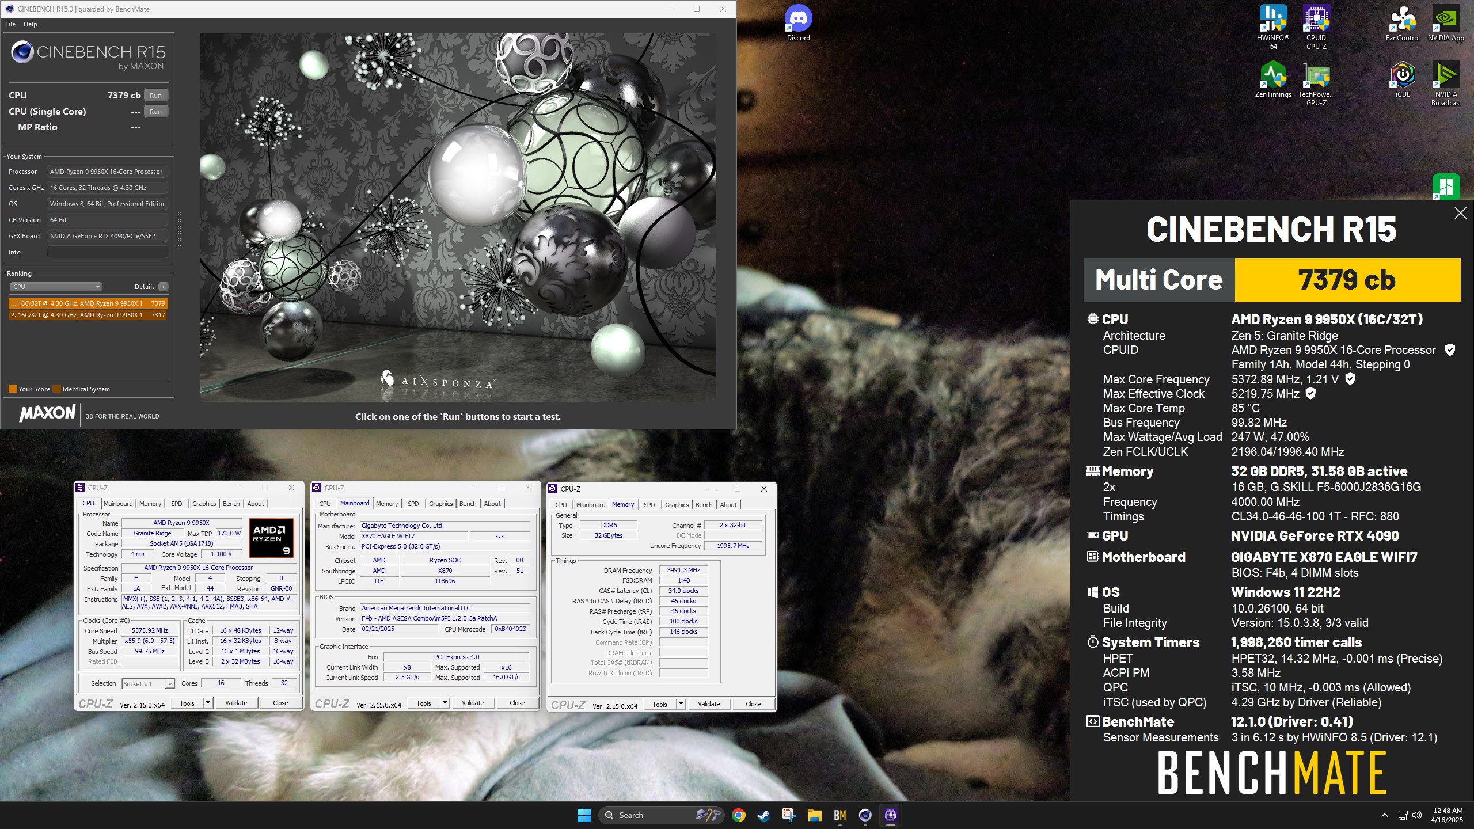The width and height of the screenshot is (1474, 829).
Task: Open the TechPowerUp GPU-Z desktop shortcut
Action: pyautogui.click(x=1316, y=84)
